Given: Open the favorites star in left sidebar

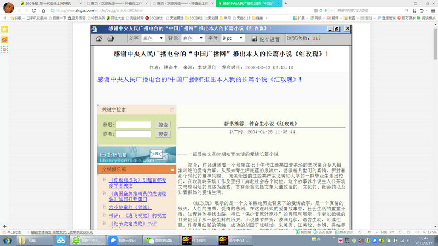Looking at the screenshot, I should [4, 30].
